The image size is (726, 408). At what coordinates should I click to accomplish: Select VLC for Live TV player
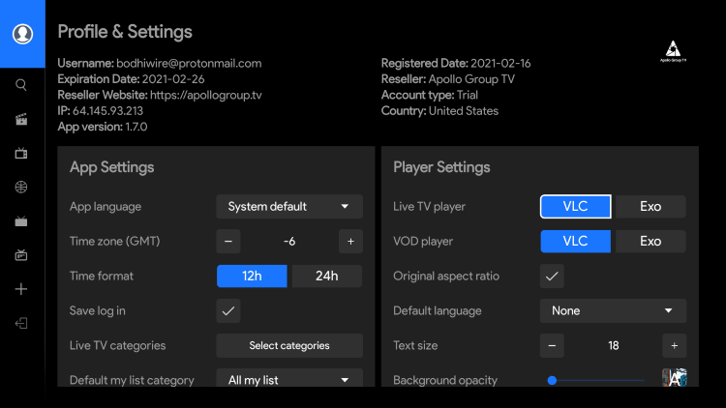point(576,206)
